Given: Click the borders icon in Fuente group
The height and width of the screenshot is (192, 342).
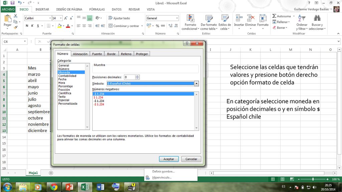Looking at the screenshot, I should pyautogui.click(x=49, y=26).
